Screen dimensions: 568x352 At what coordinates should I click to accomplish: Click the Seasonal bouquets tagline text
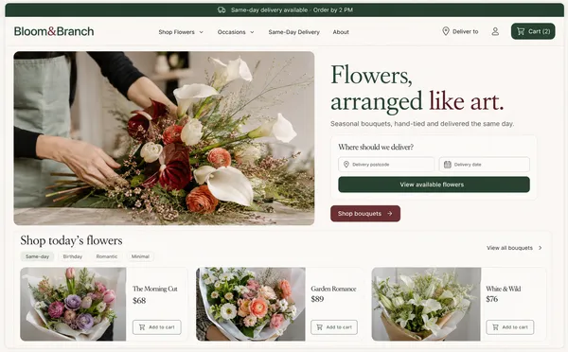(x=422, y=124)
